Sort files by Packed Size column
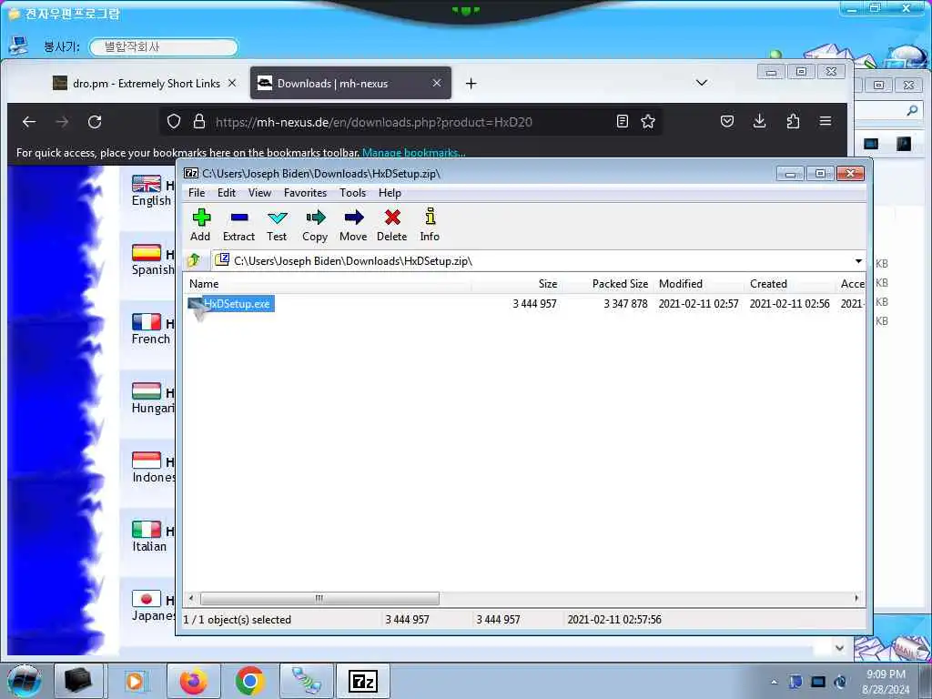This screenshot has height=699, width=932. coord(607,284)
